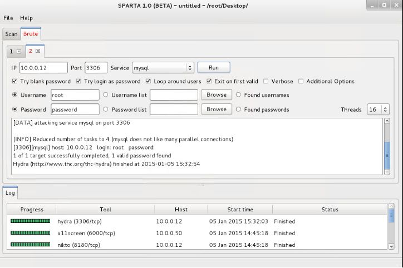
Task: Adjust the Threads spinner arrows
Action: tap(386, 110)
